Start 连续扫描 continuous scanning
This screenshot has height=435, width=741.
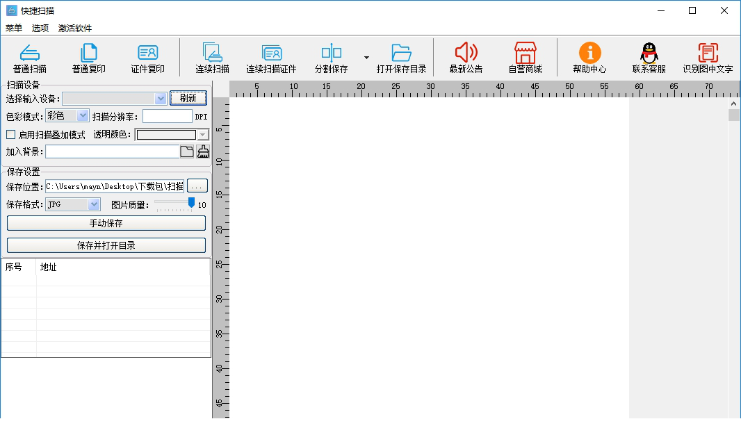point(212,53)
